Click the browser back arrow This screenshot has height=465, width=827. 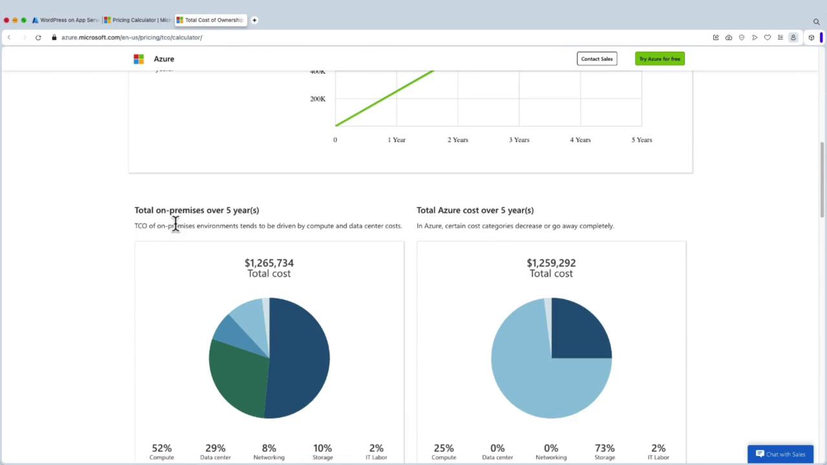[9, 37]
